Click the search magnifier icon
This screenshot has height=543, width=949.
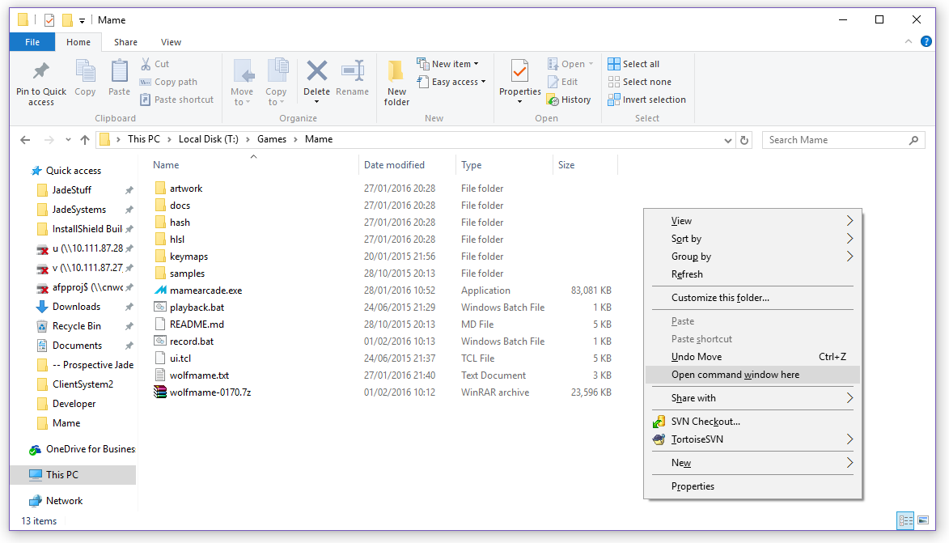pyautogui.click(x=914, y=140)
